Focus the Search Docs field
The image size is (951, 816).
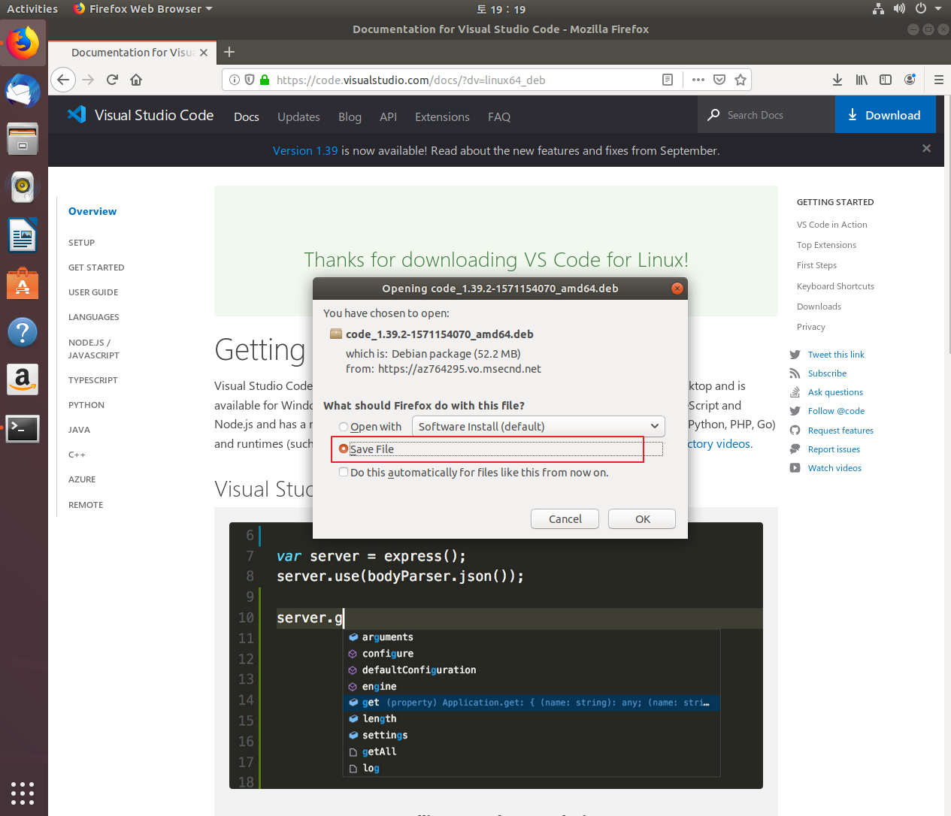pyautogui.click(x=766, y=115)
